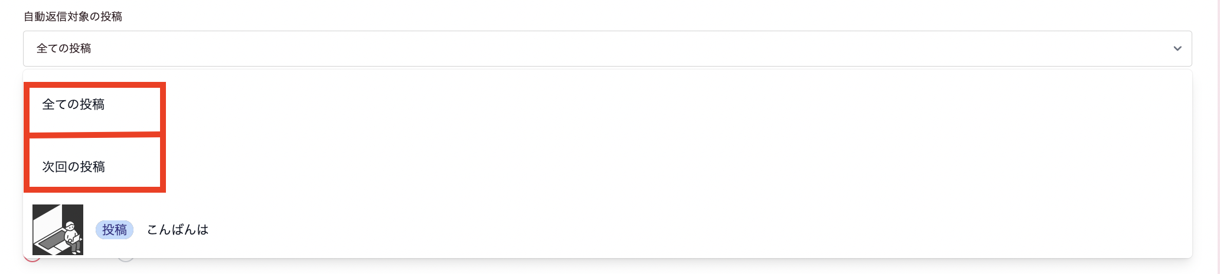Click the blue 投稿 badge
The height and width of the screenshot is (274, 1220).
(x=115, y=230)
